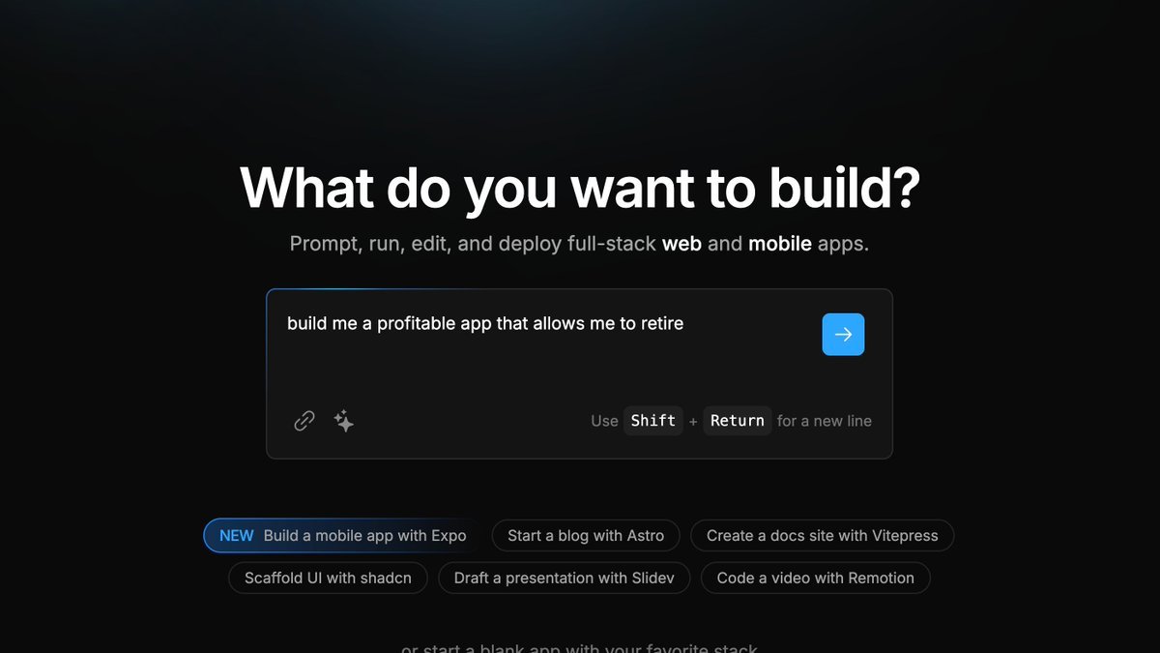Click the NEW badge on the Expo suggestion

237,535
